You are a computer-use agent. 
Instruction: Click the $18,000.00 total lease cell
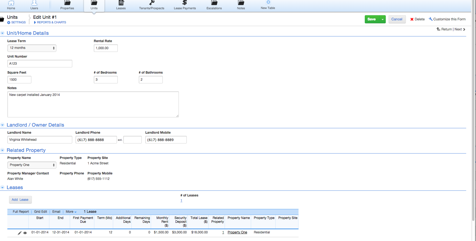click(x=200, y=232)
